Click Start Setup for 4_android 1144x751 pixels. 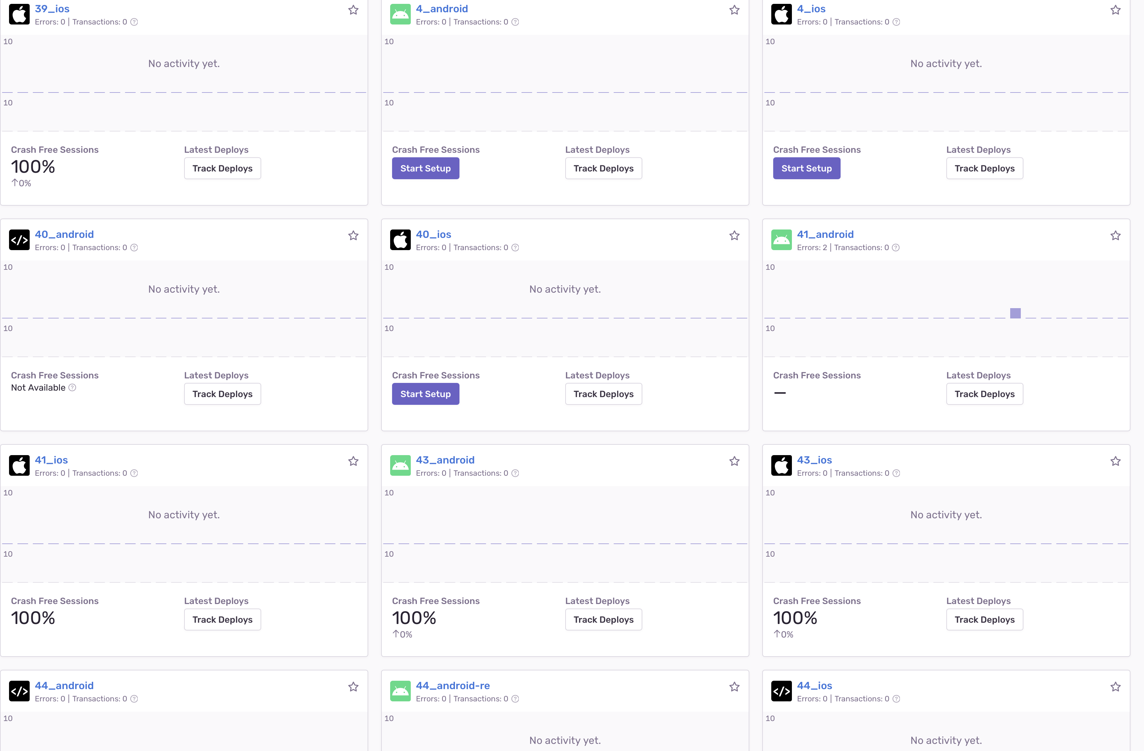click(x=425, y=169)
